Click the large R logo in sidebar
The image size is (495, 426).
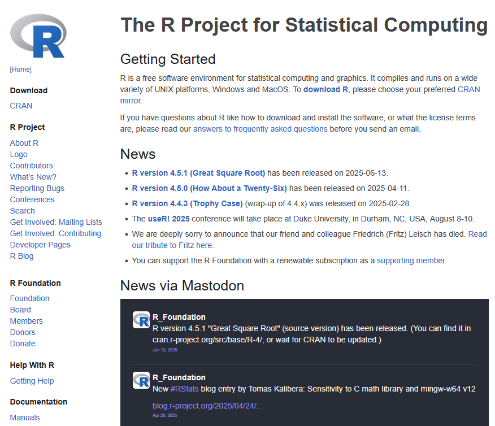pyautogui.click(x=38, y=36)
